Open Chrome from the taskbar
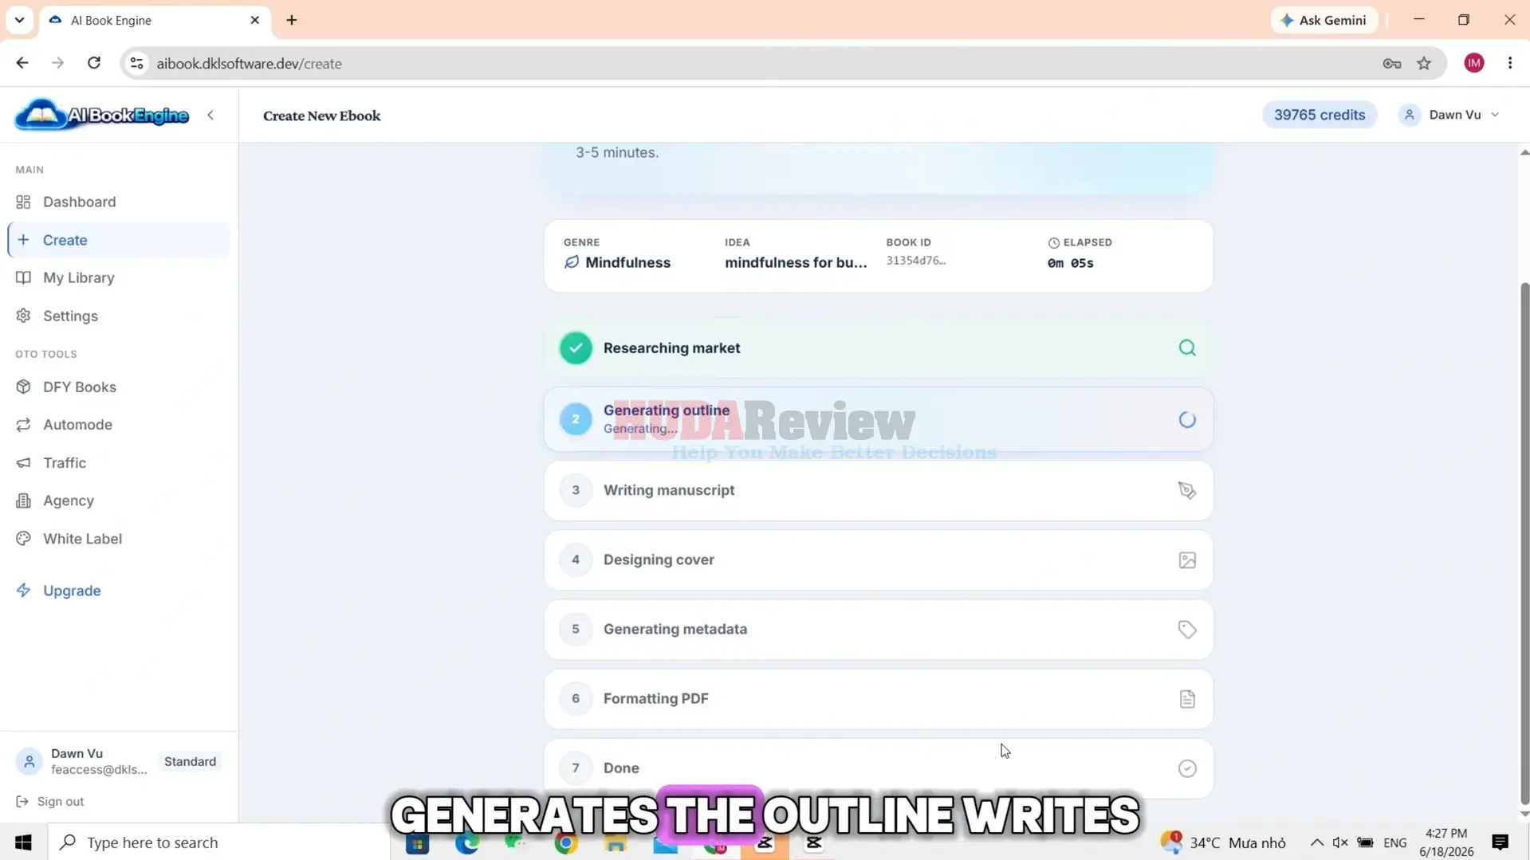 (565, 842)
